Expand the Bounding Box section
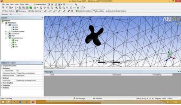This screenshot has height=105, width=181. [x=2, y=83]
